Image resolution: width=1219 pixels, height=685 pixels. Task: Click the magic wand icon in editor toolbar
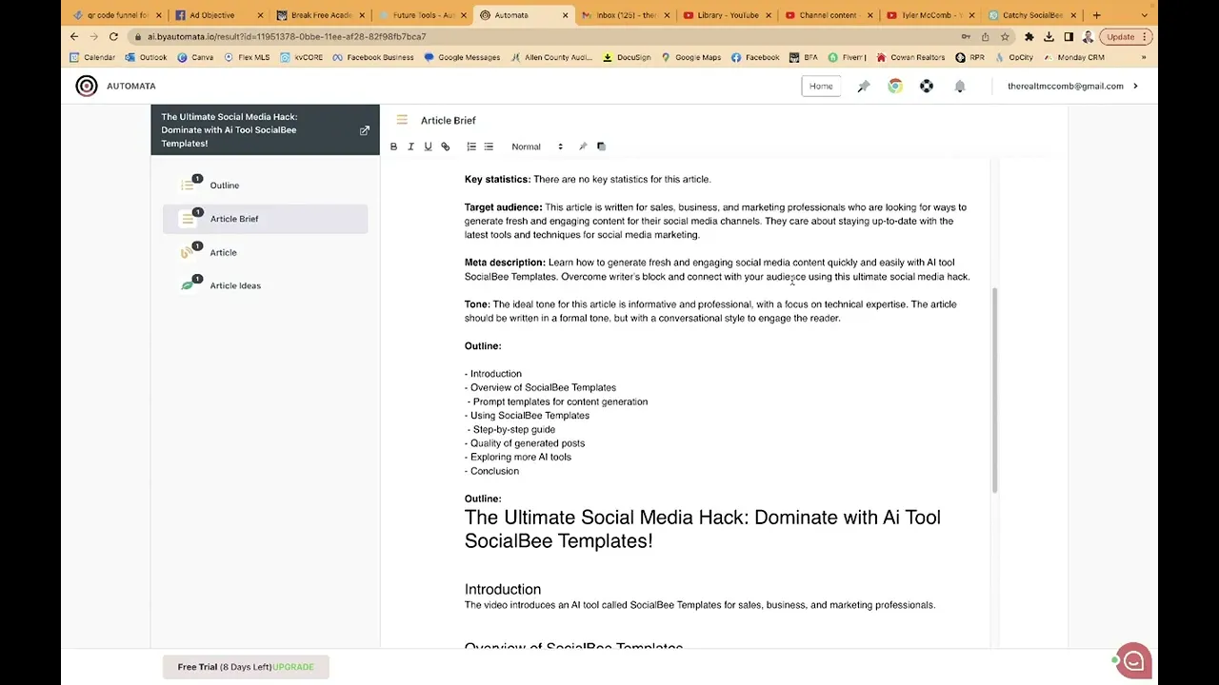pyautogui.click(x=583, y=147)
